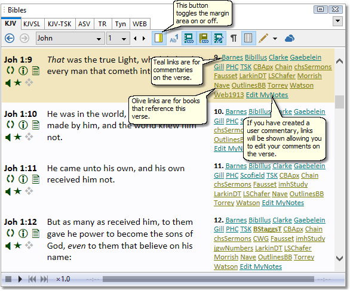The height and width of the screenshot is (291, 350).
Task: Click the back navigation arrow button
Action: pos(10,38)
